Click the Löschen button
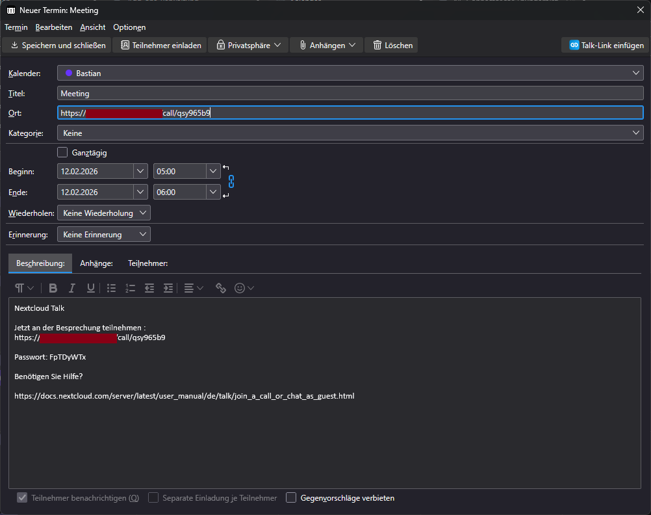This screenshot has height=515, width=651. (x=391, y=46)
